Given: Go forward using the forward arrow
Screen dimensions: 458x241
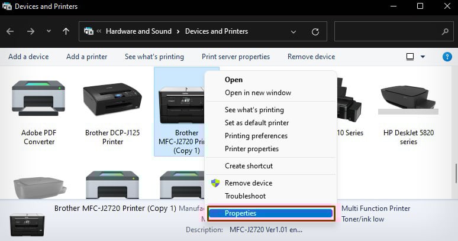Looking at the screenshot, I should click(31, 31).
